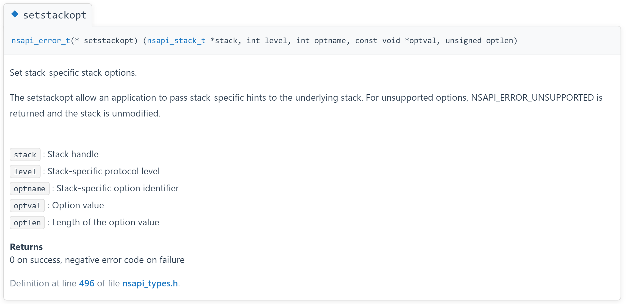Click the blue diamond permalink icon
The image size is (627, 304).
(x=15, y=14)
